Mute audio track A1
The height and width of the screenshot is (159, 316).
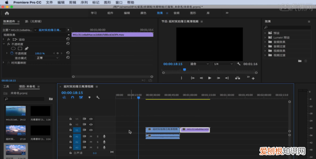pos(91,136)
